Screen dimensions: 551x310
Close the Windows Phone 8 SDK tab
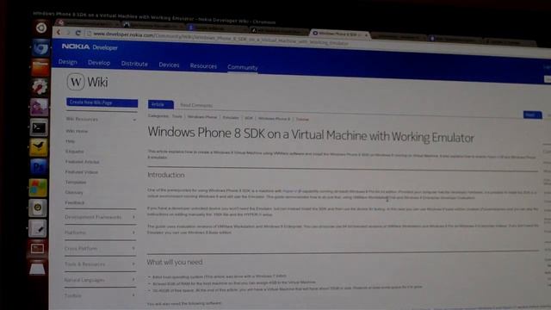[x=366, y=34]
